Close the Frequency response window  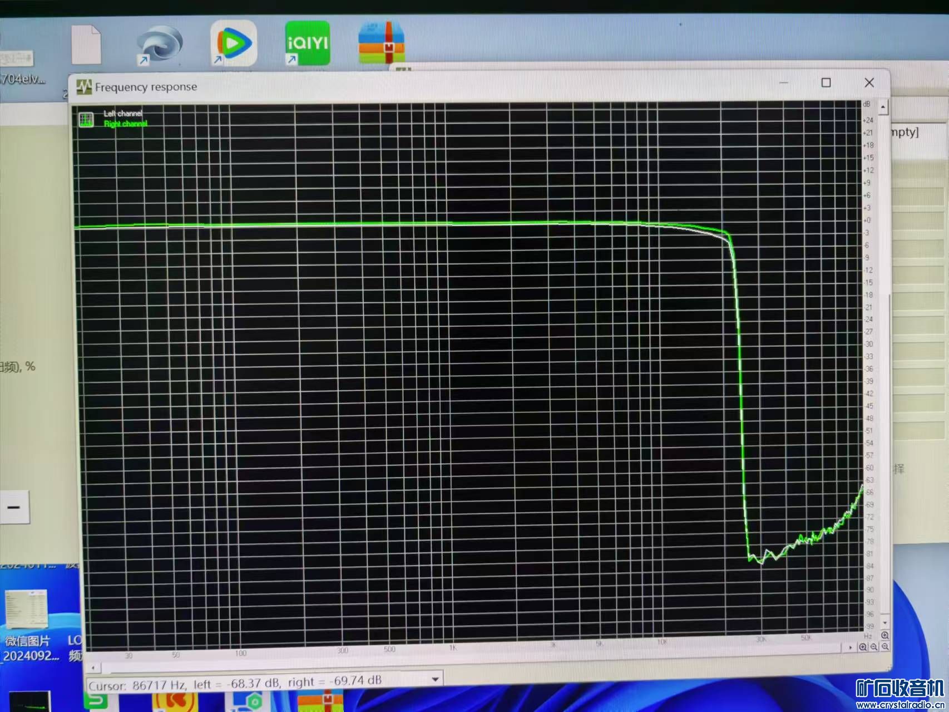coord(869,83)
